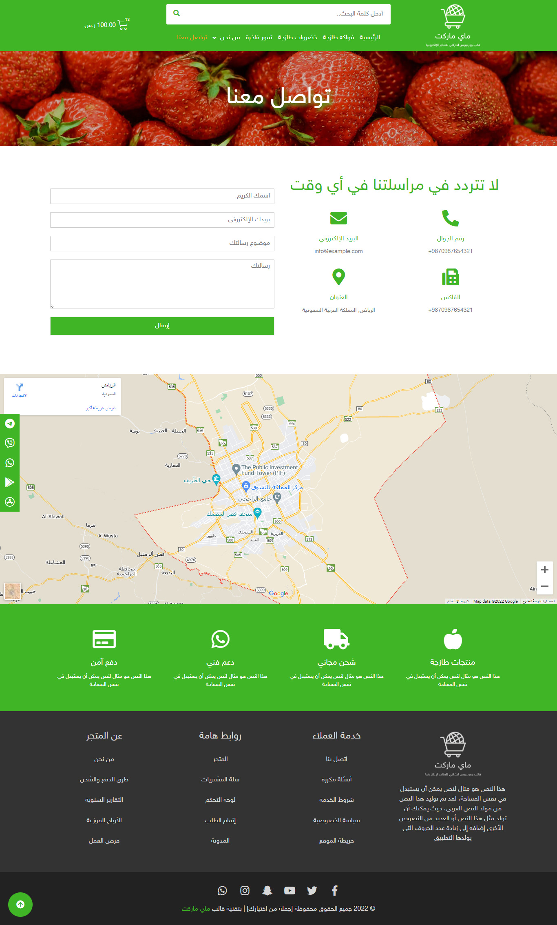Open the Instagram footer icon

(245, 890)
